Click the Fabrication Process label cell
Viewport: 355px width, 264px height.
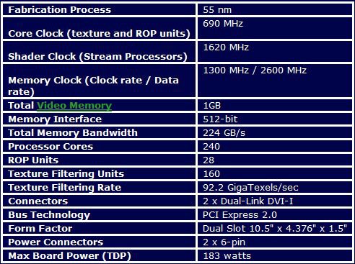point(99,10)
